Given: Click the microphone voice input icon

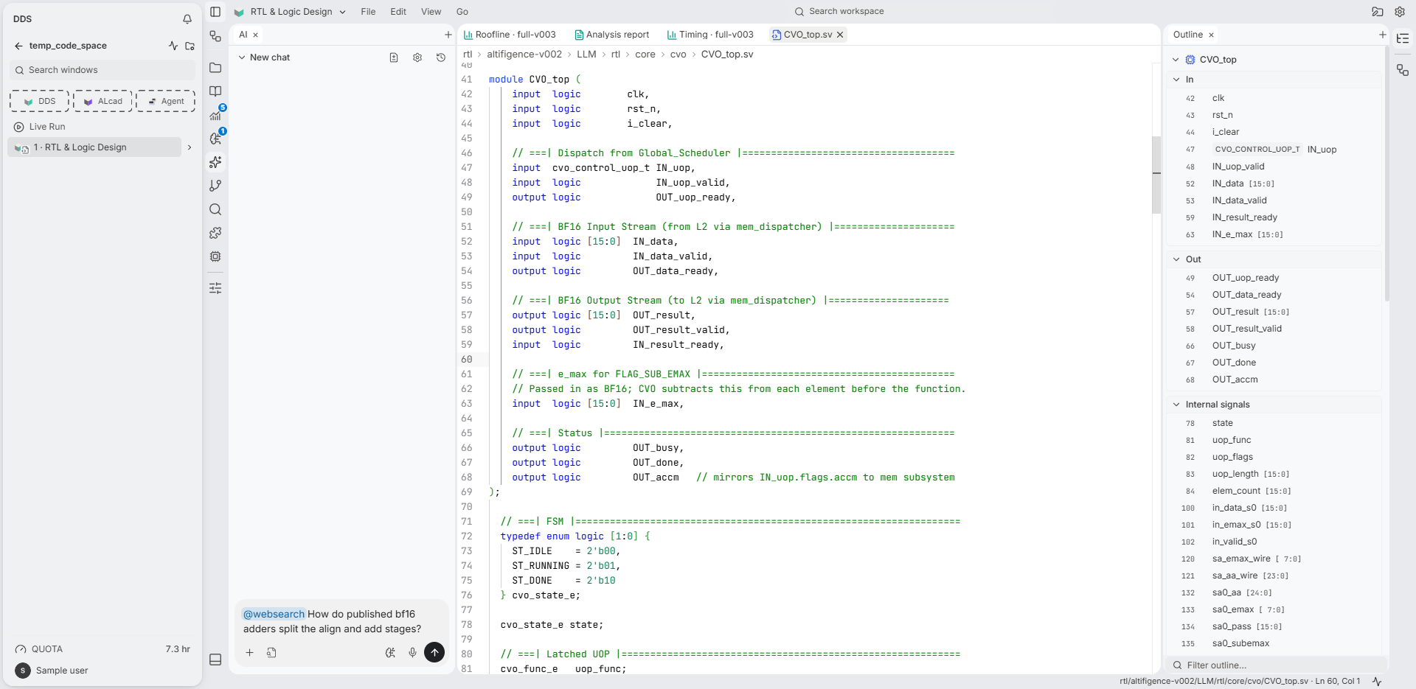Looking at the screenshot, I should 413,652.
